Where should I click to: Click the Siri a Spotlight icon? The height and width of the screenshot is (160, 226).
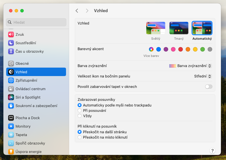pos(11,97)
